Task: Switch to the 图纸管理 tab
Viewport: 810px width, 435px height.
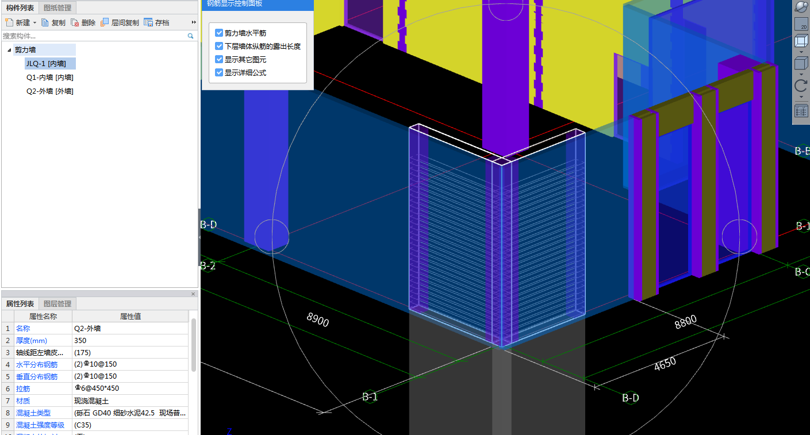Action: coord(57,7)
